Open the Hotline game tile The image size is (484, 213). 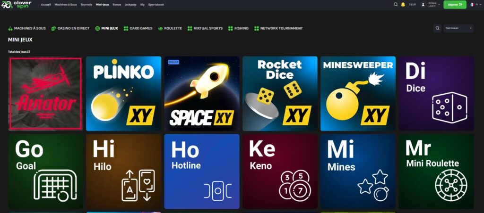202,172
